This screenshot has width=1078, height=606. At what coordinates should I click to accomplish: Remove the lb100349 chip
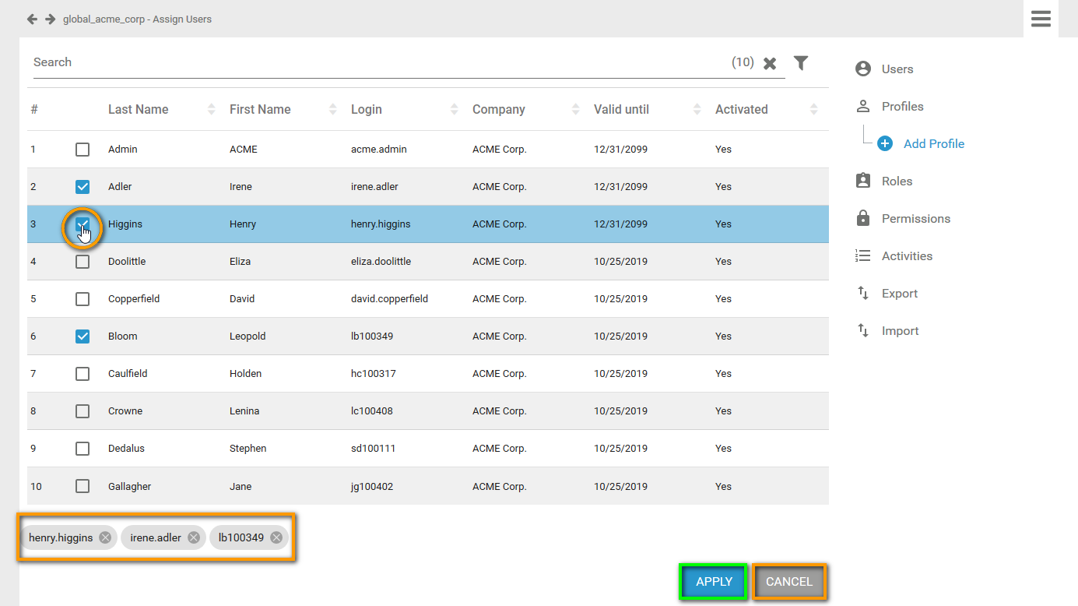pos(276,537)
